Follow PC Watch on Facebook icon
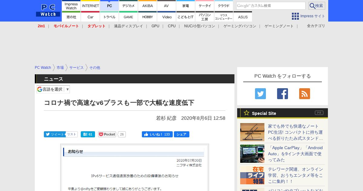Viewport: 363px width, 191px height. pyautogui.click(x=283, y=94)
